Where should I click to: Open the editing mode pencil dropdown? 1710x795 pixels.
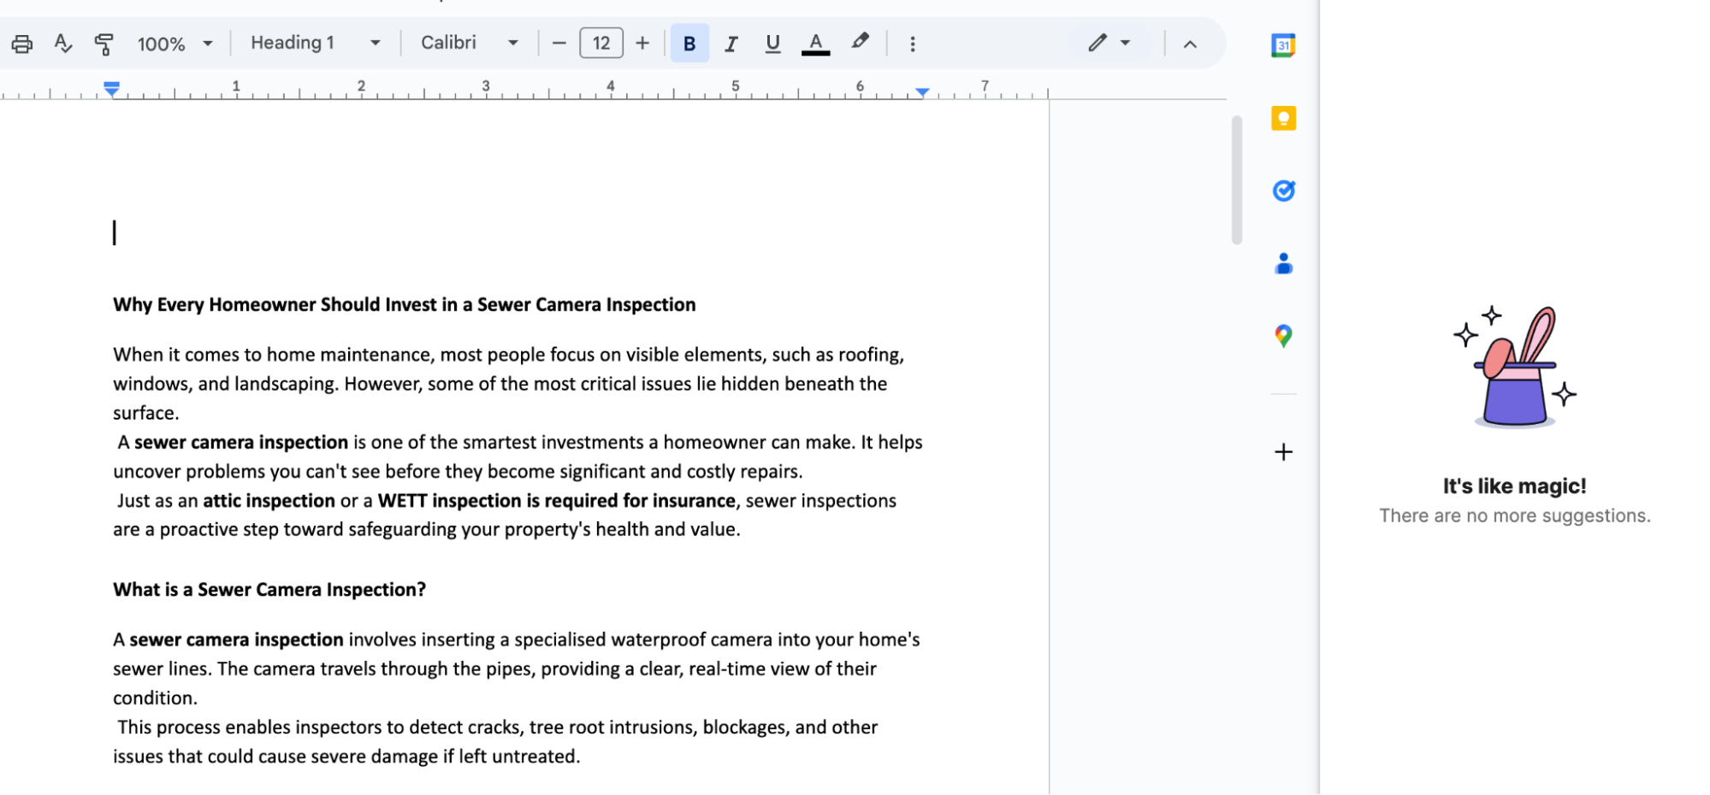point(1109,43)
